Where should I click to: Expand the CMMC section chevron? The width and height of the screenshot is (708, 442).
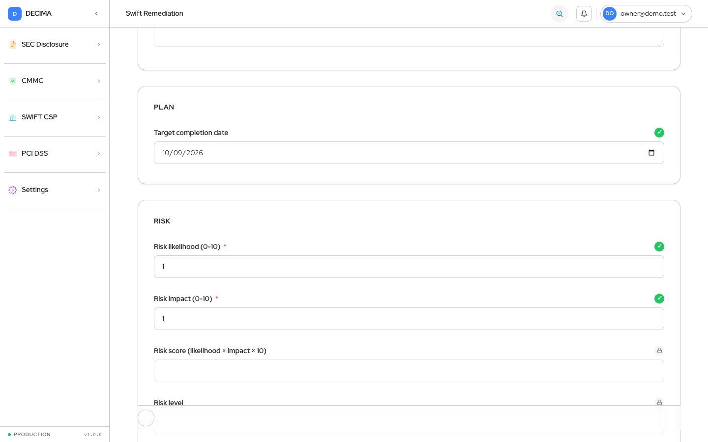coord(99,81)
